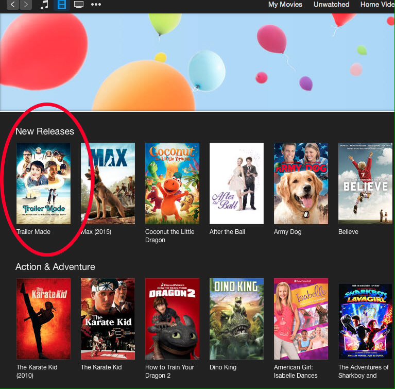Click The Karate Kid (2010) title
Screen dimensions: 395x389
pos(37,371)
